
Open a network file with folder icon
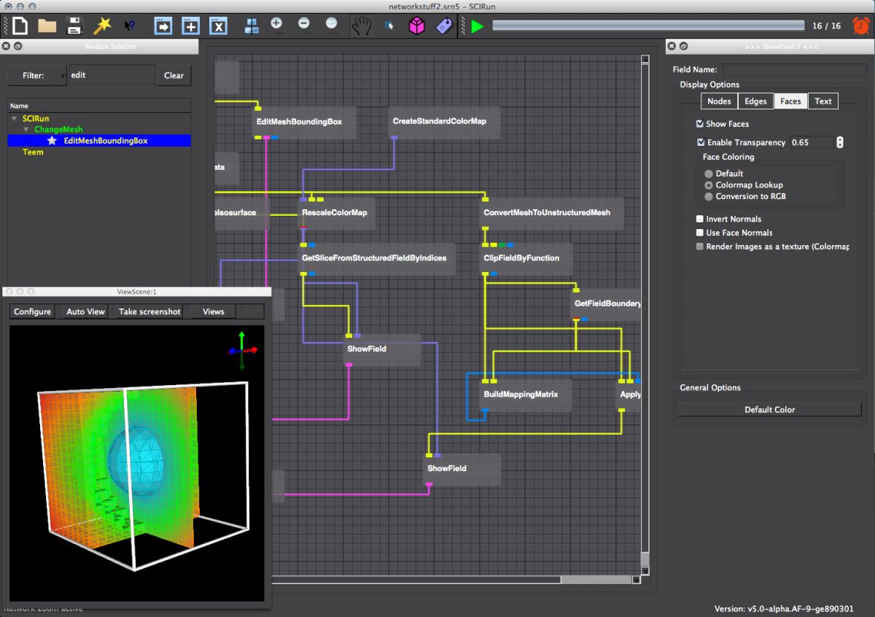[47, 26]
